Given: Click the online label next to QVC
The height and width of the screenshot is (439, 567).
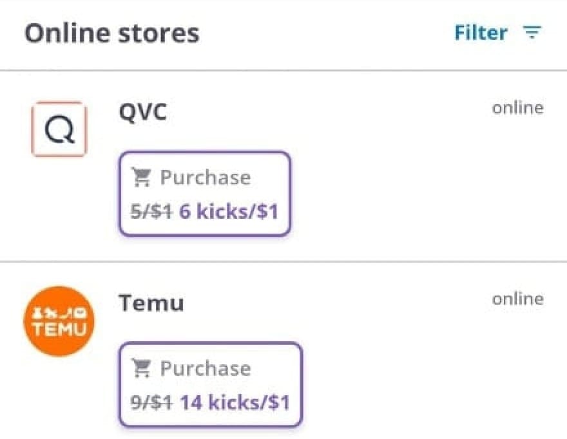Looking at the screenshot, I should [517, 107].
